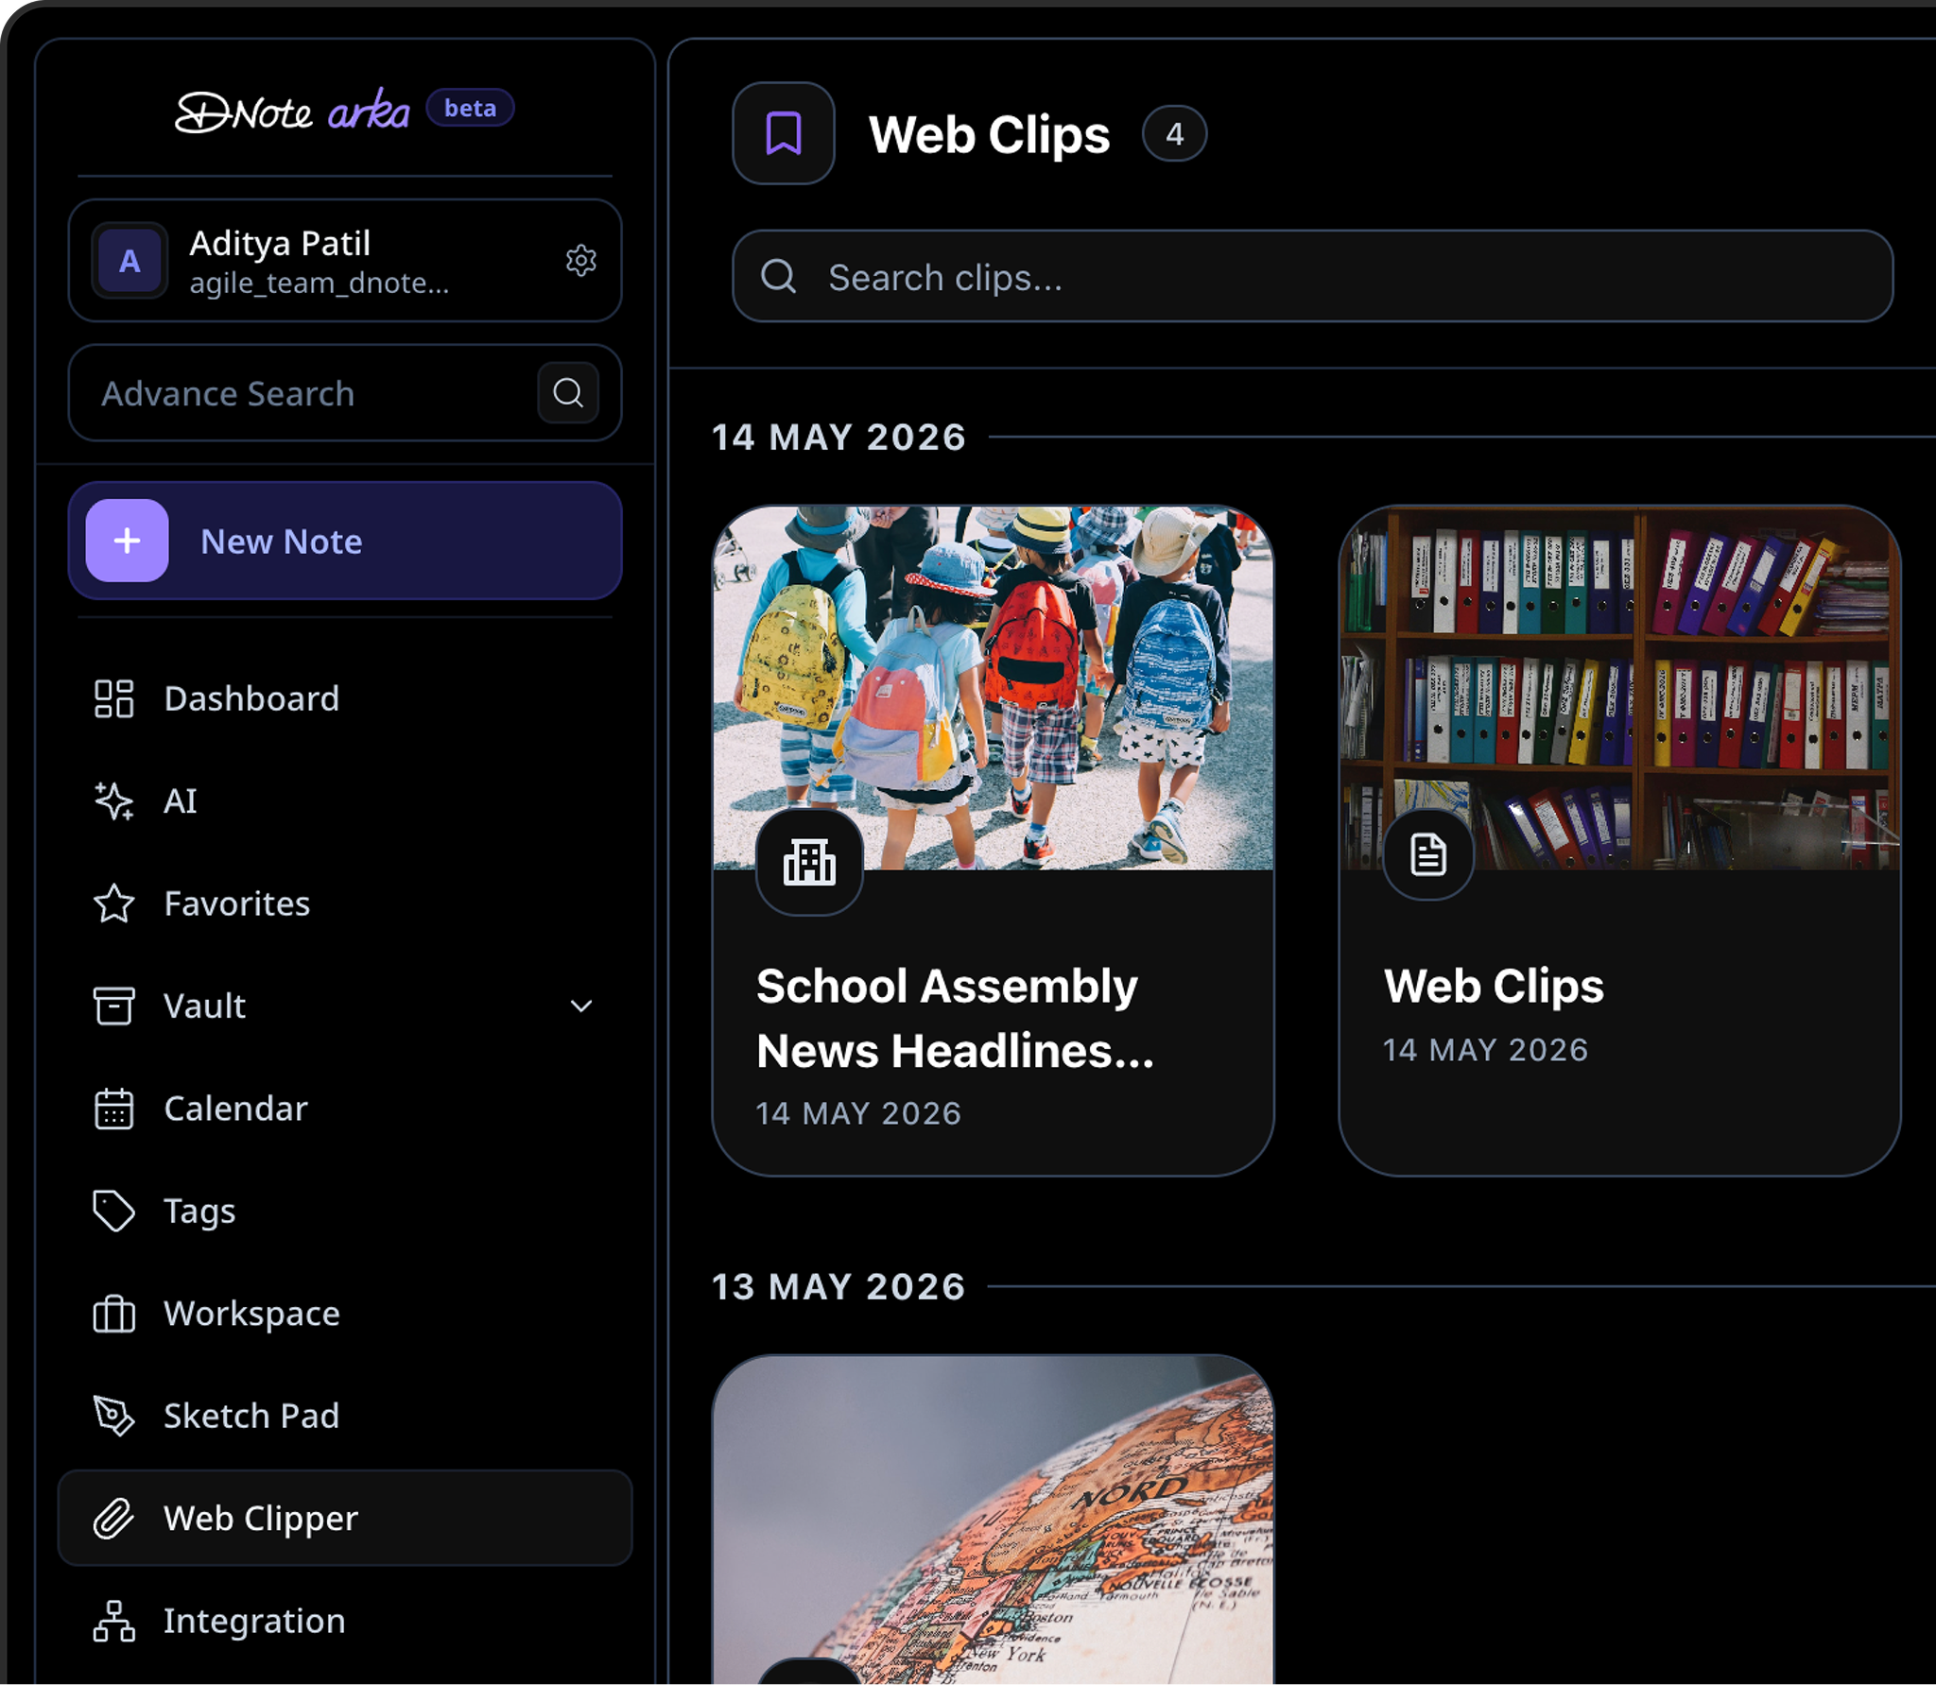Click the Dashboard grid icon
This screenshot has height=1685, width=1936.
click(x=113, y=699)
